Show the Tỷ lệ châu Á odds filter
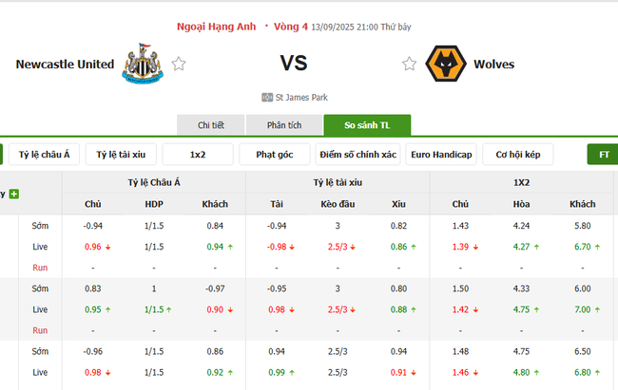This screenshot has height=390, width=618. click(x=44, y=155)
